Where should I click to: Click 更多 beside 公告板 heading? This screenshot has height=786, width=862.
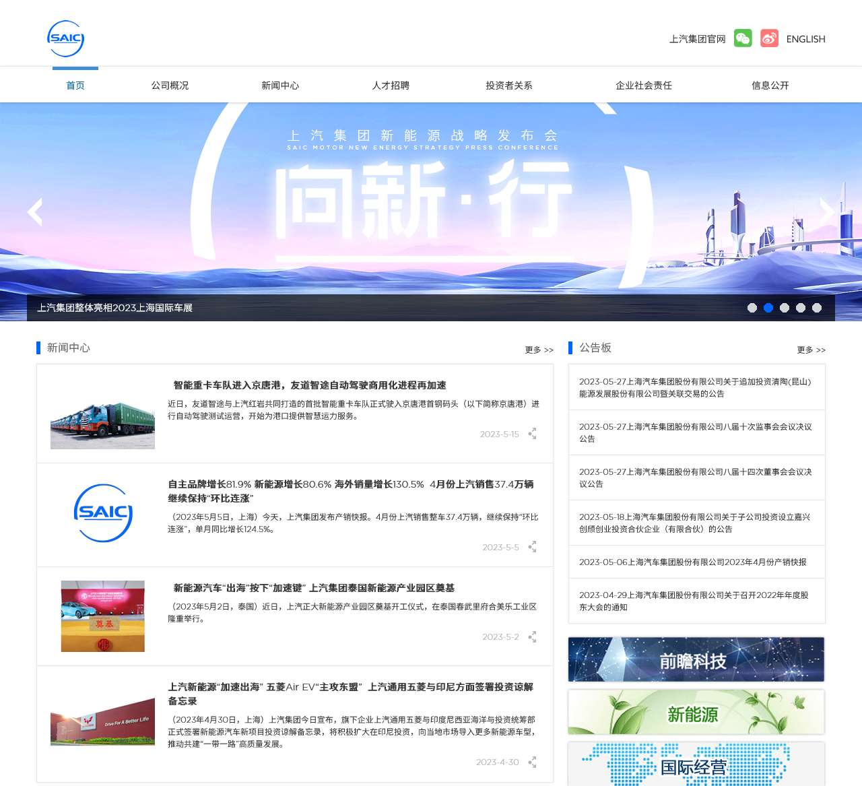tap(811, 350)
